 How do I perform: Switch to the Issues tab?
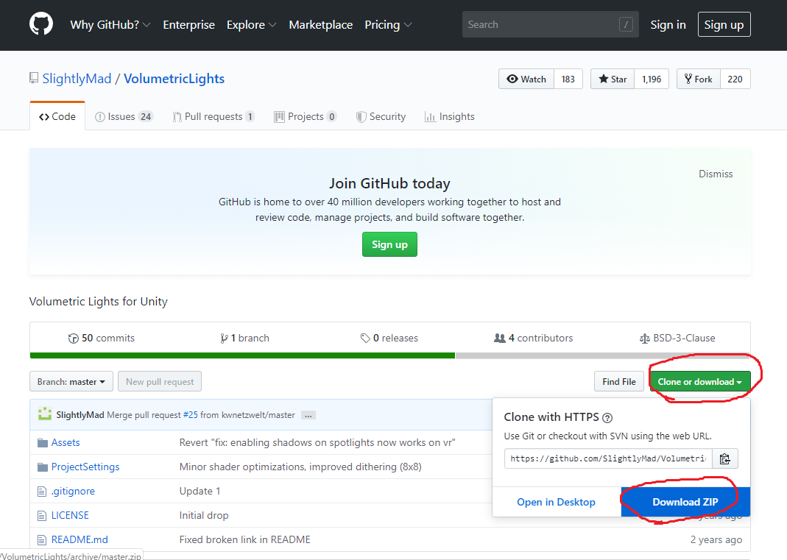click(124, 116)
